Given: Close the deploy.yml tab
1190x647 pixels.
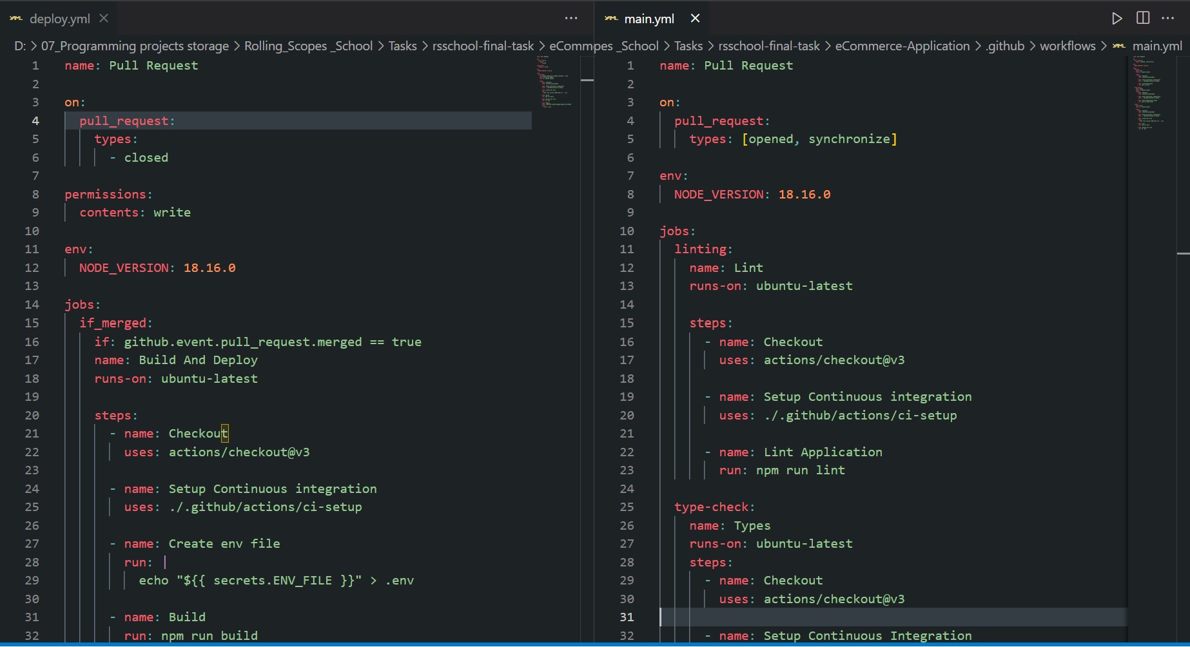Looking at the screenshot, I should pyautogui.click(x=104, y=19).
